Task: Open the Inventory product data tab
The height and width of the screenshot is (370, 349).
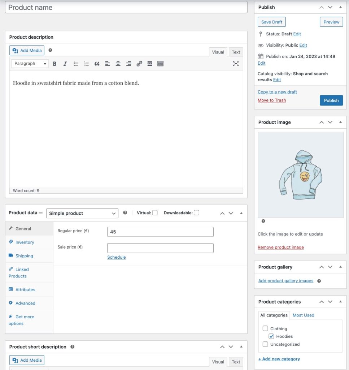Action: tap(30, 242)
